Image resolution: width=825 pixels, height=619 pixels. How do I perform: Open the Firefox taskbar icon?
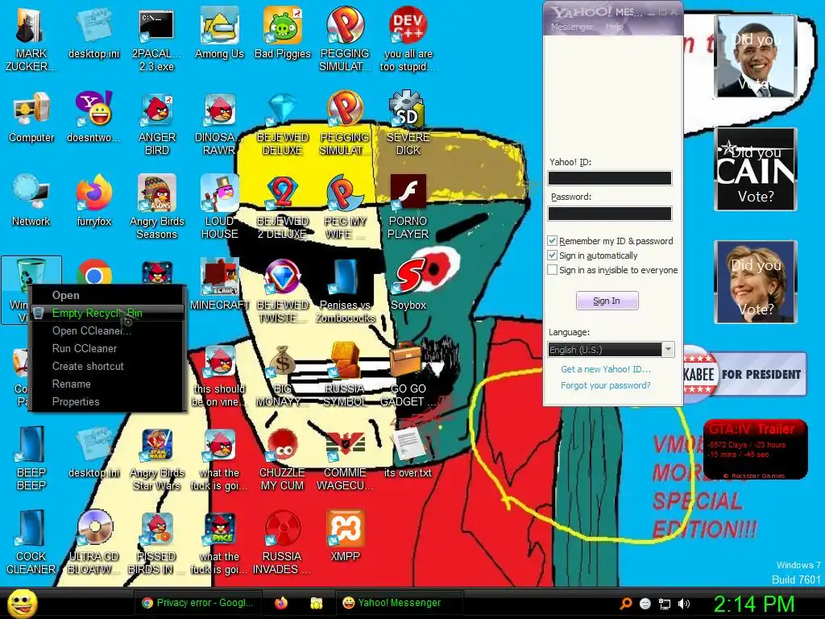(x=281, y=603)
